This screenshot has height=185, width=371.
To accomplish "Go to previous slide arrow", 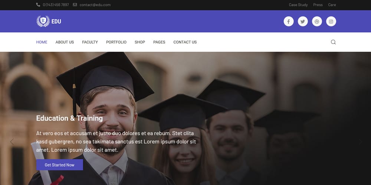I will 12,142.
